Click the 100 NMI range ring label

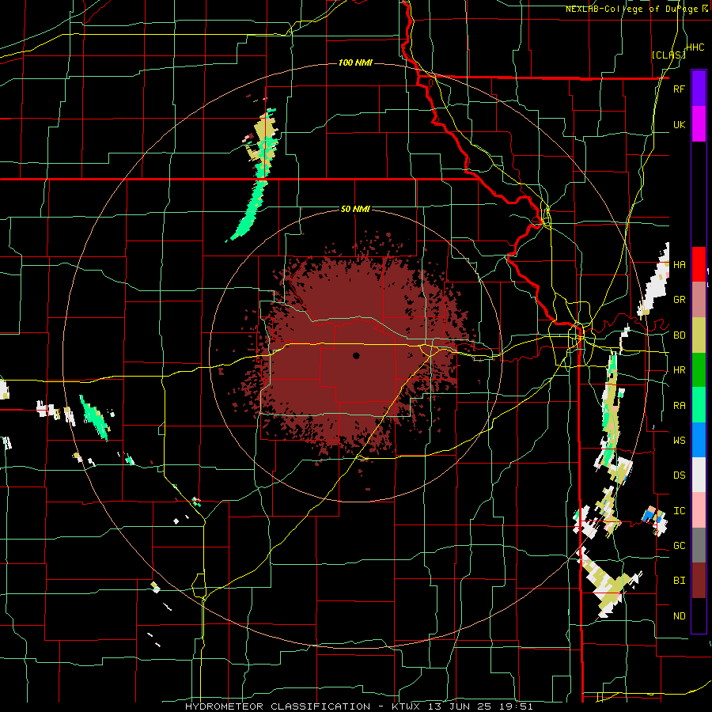[x=355, y=62]
